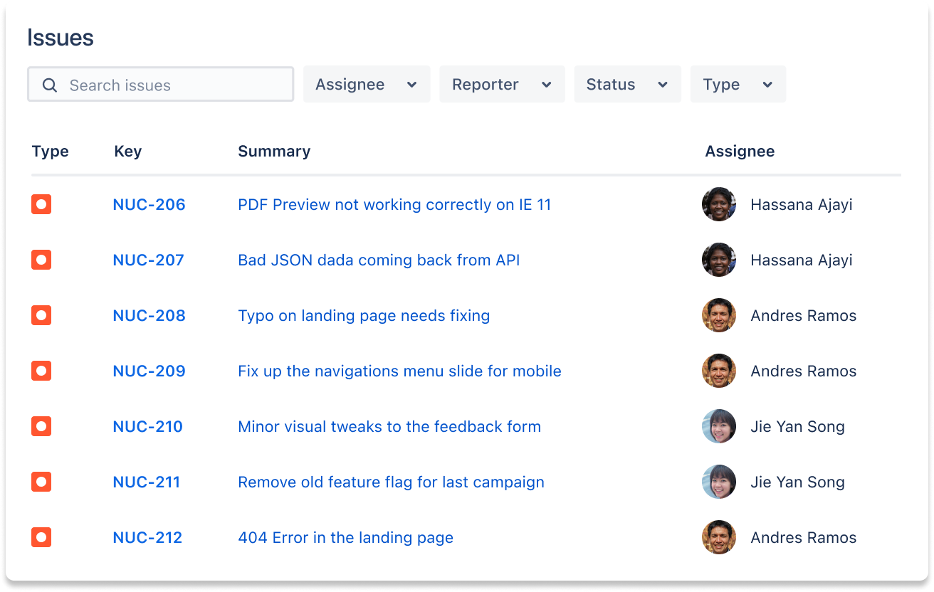Click NUC-211 issue key link
Screen dimensions: 934x592
coord(147,482)
